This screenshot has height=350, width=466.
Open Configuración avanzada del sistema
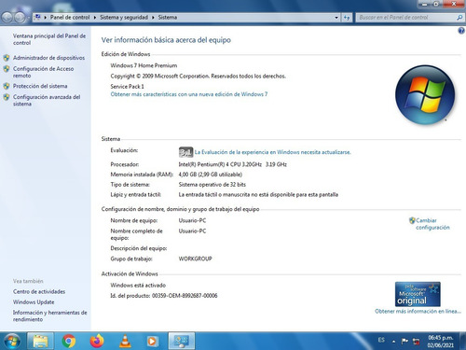point(47,100)
